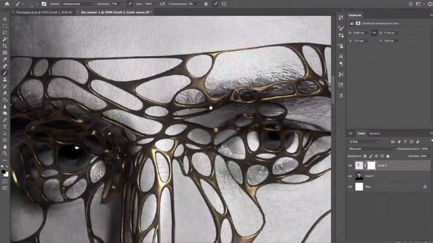Hide the Фон background layer
Viewport: 433px width, 243px height.
[350, 187]
